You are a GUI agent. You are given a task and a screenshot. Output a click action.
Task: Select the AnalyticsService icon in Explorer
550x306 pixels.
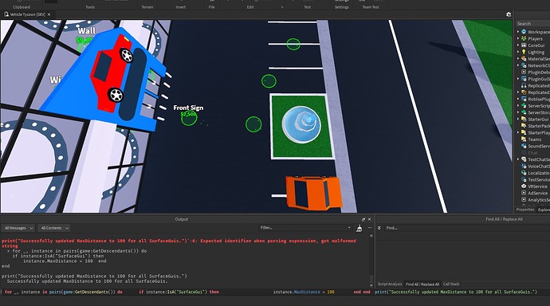(524, 200)
